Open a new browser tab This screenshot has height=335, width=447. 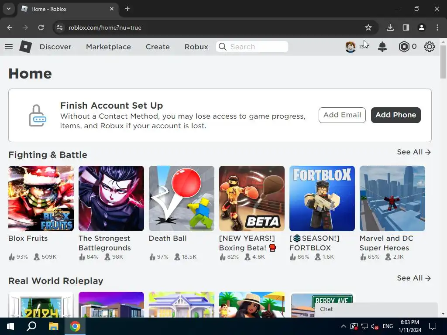tap(127, 9)
